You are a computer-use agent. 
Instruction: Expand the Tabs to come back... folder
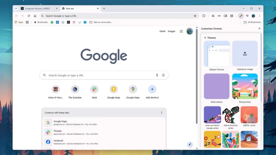tap(101, 22)
